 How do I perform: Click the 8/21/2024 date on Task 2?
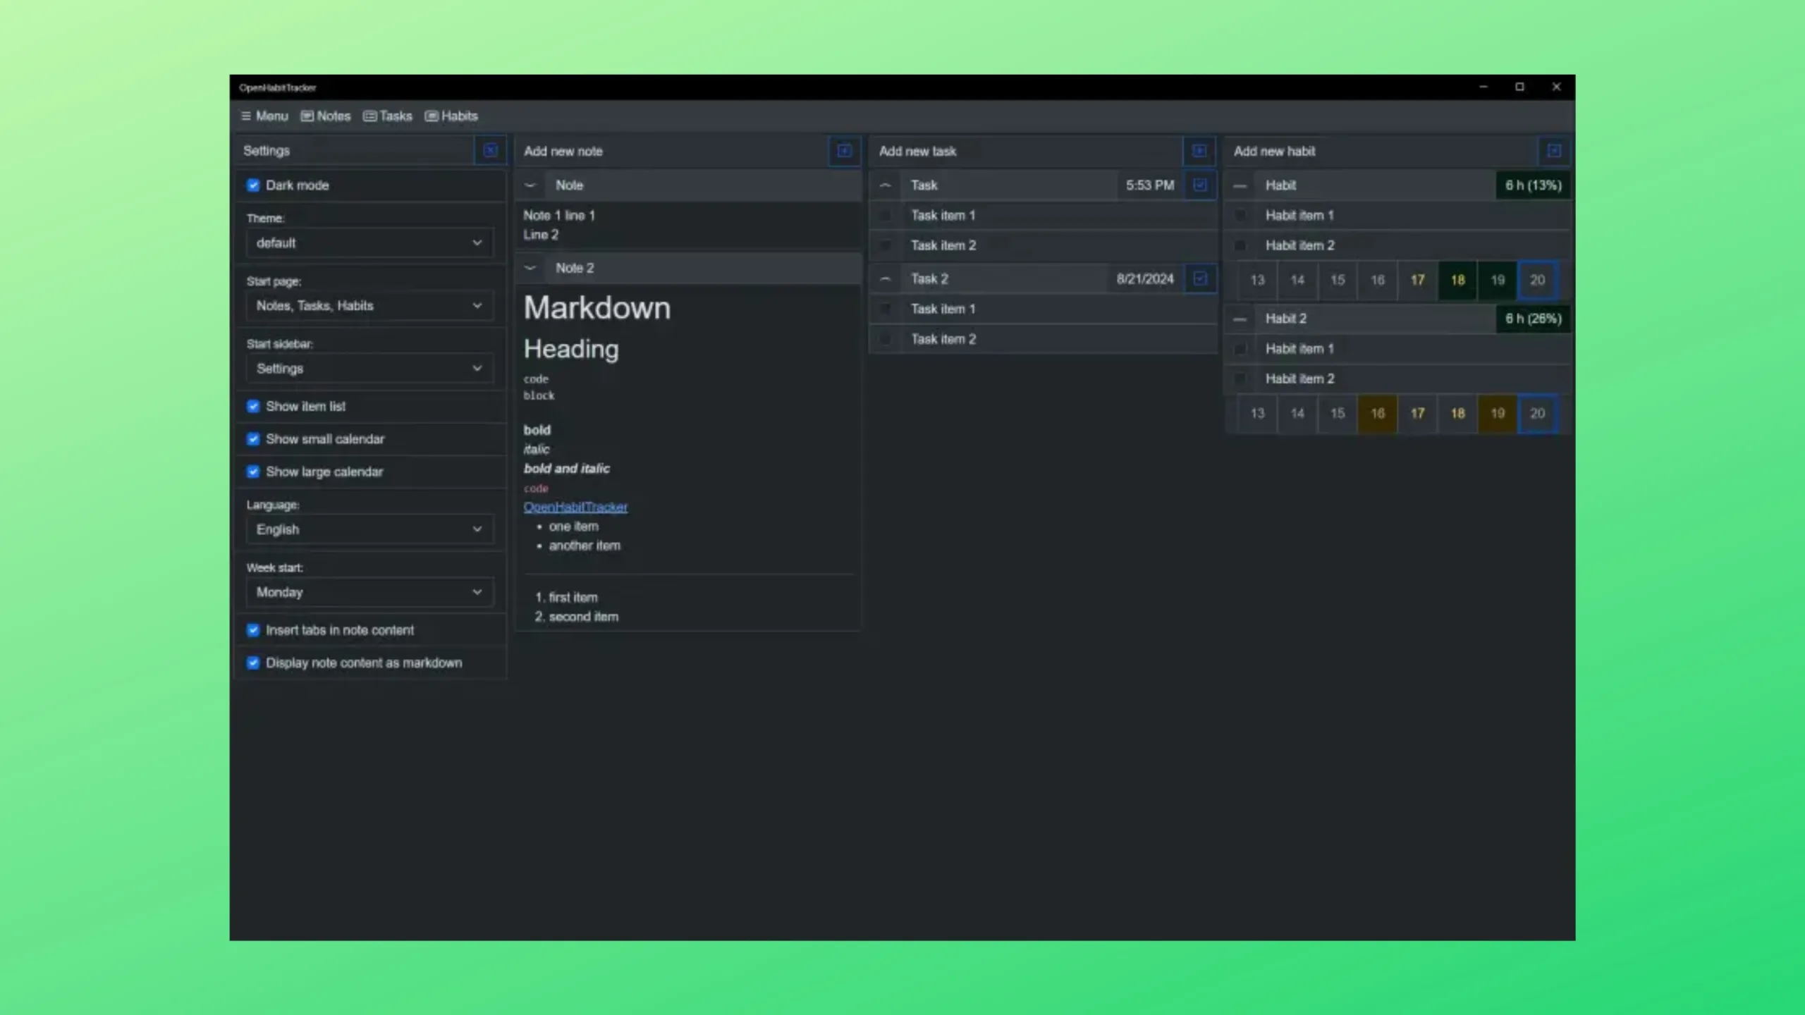pos(1145,279)
